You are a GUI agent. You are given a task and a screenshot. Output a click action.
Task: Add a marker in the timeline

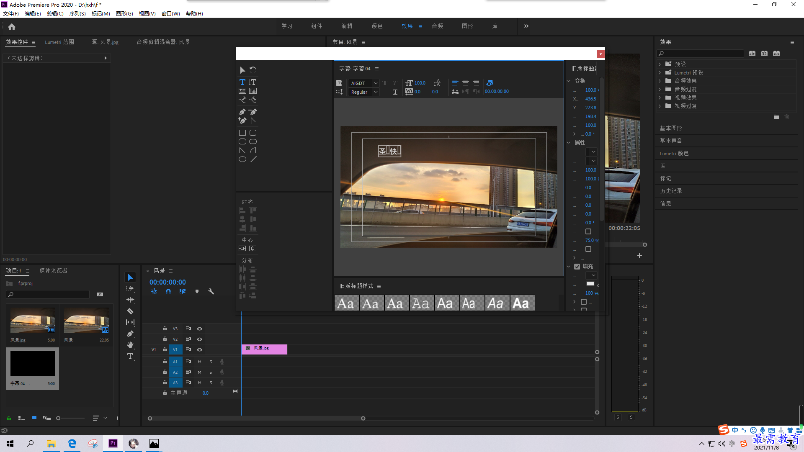coord(197,291)
